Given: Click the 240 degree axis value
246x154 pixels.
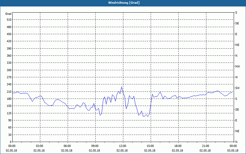Looking at the screenshot, I should (x=9, y=84).
